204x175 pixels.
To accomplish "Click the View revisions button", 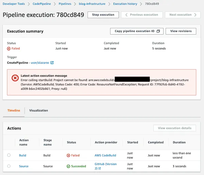I will [181, 31].
